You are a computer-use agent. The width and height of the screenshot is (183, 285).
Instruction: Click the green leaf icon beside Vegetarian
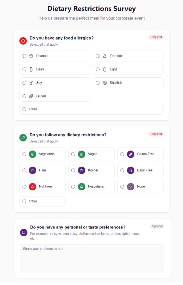point(32,154)
